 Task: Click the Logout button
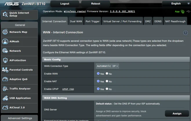65,4
